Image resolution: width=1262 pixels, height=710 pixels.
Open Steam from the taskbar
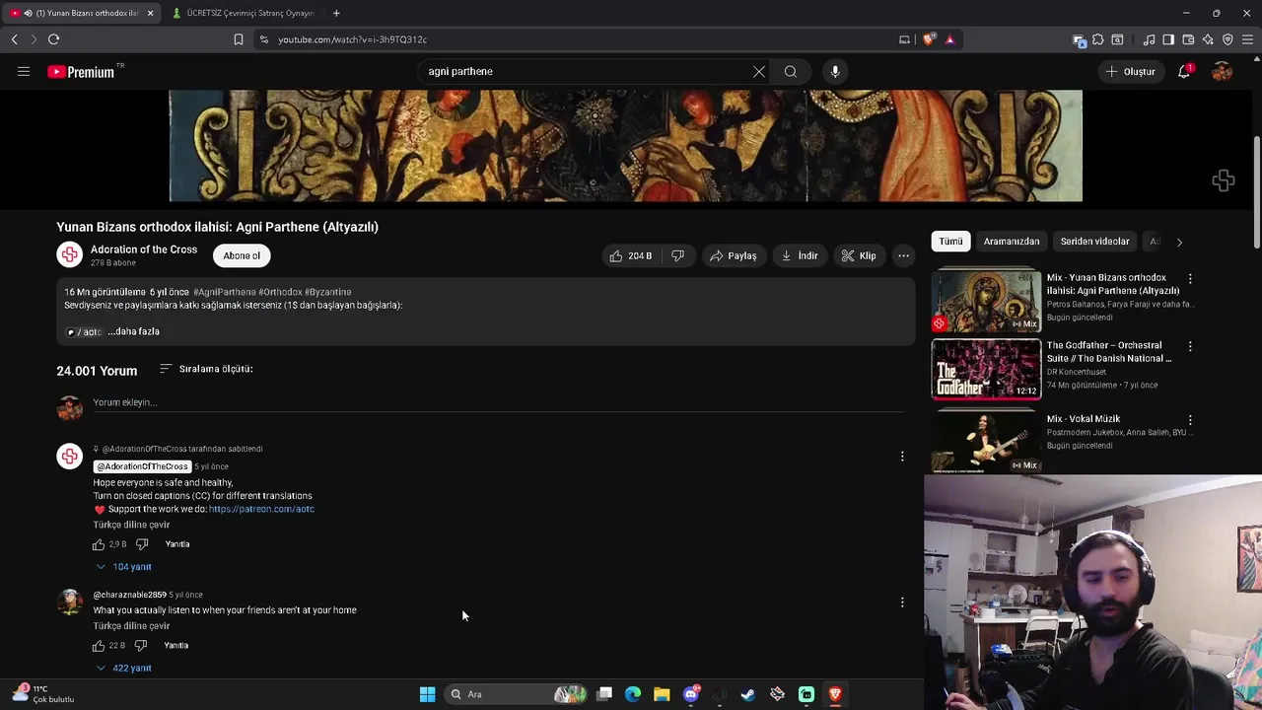(748, 694)
